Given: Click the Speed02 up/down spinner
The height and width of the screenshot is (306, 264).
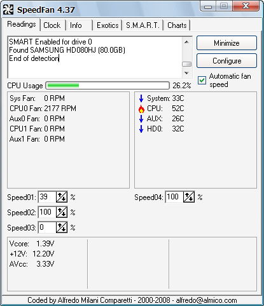Looking at the screenshot, I should pos(62,212).
